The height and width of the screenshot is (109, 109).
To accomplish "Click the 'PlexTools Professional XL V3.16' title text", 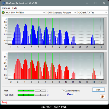I will [x=22, y=3].
